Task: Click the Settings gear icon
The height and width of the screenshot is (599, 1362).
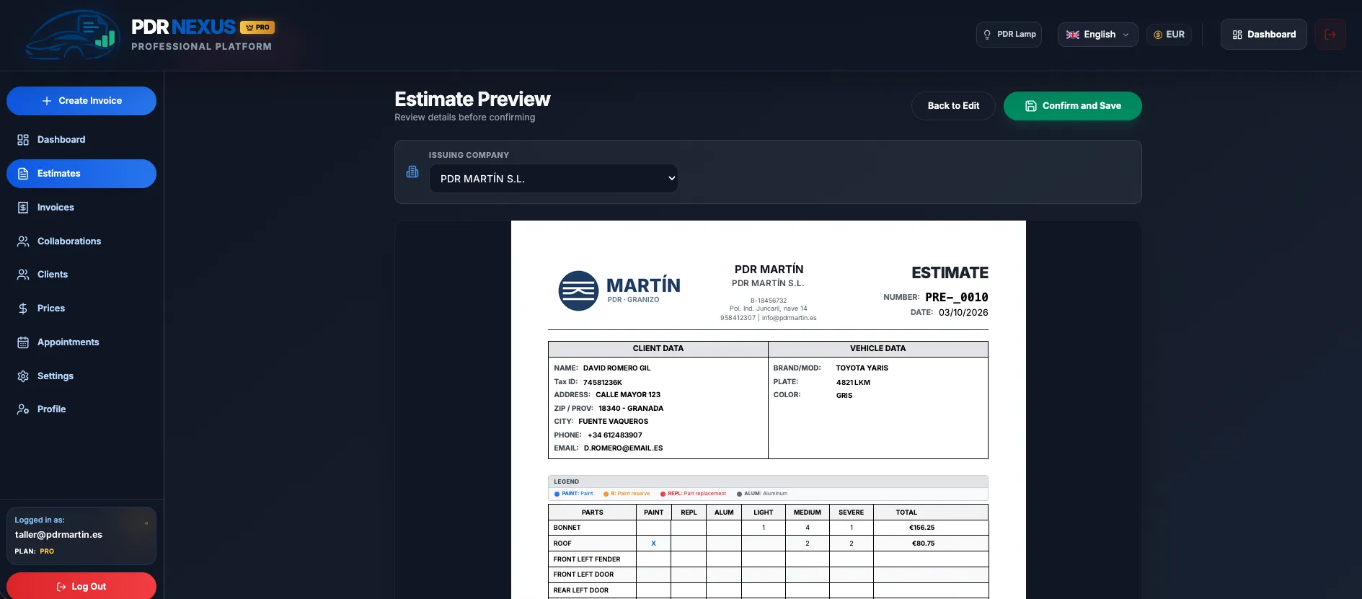Action: tap(23, 376)
